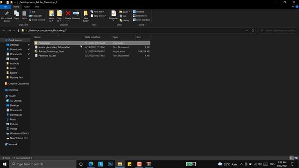299x168 pixels.
Task: Click Select all
Action: tap(139, 12)
